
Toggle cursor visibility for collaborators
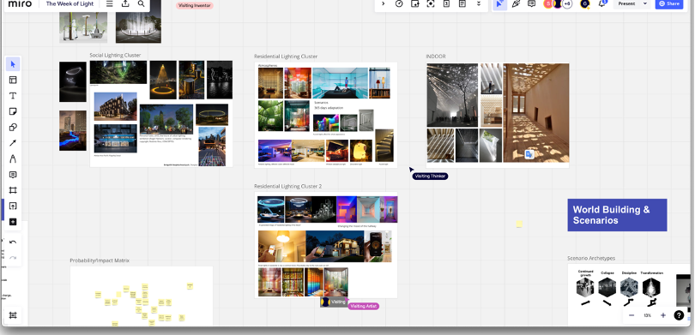point(499,3)
